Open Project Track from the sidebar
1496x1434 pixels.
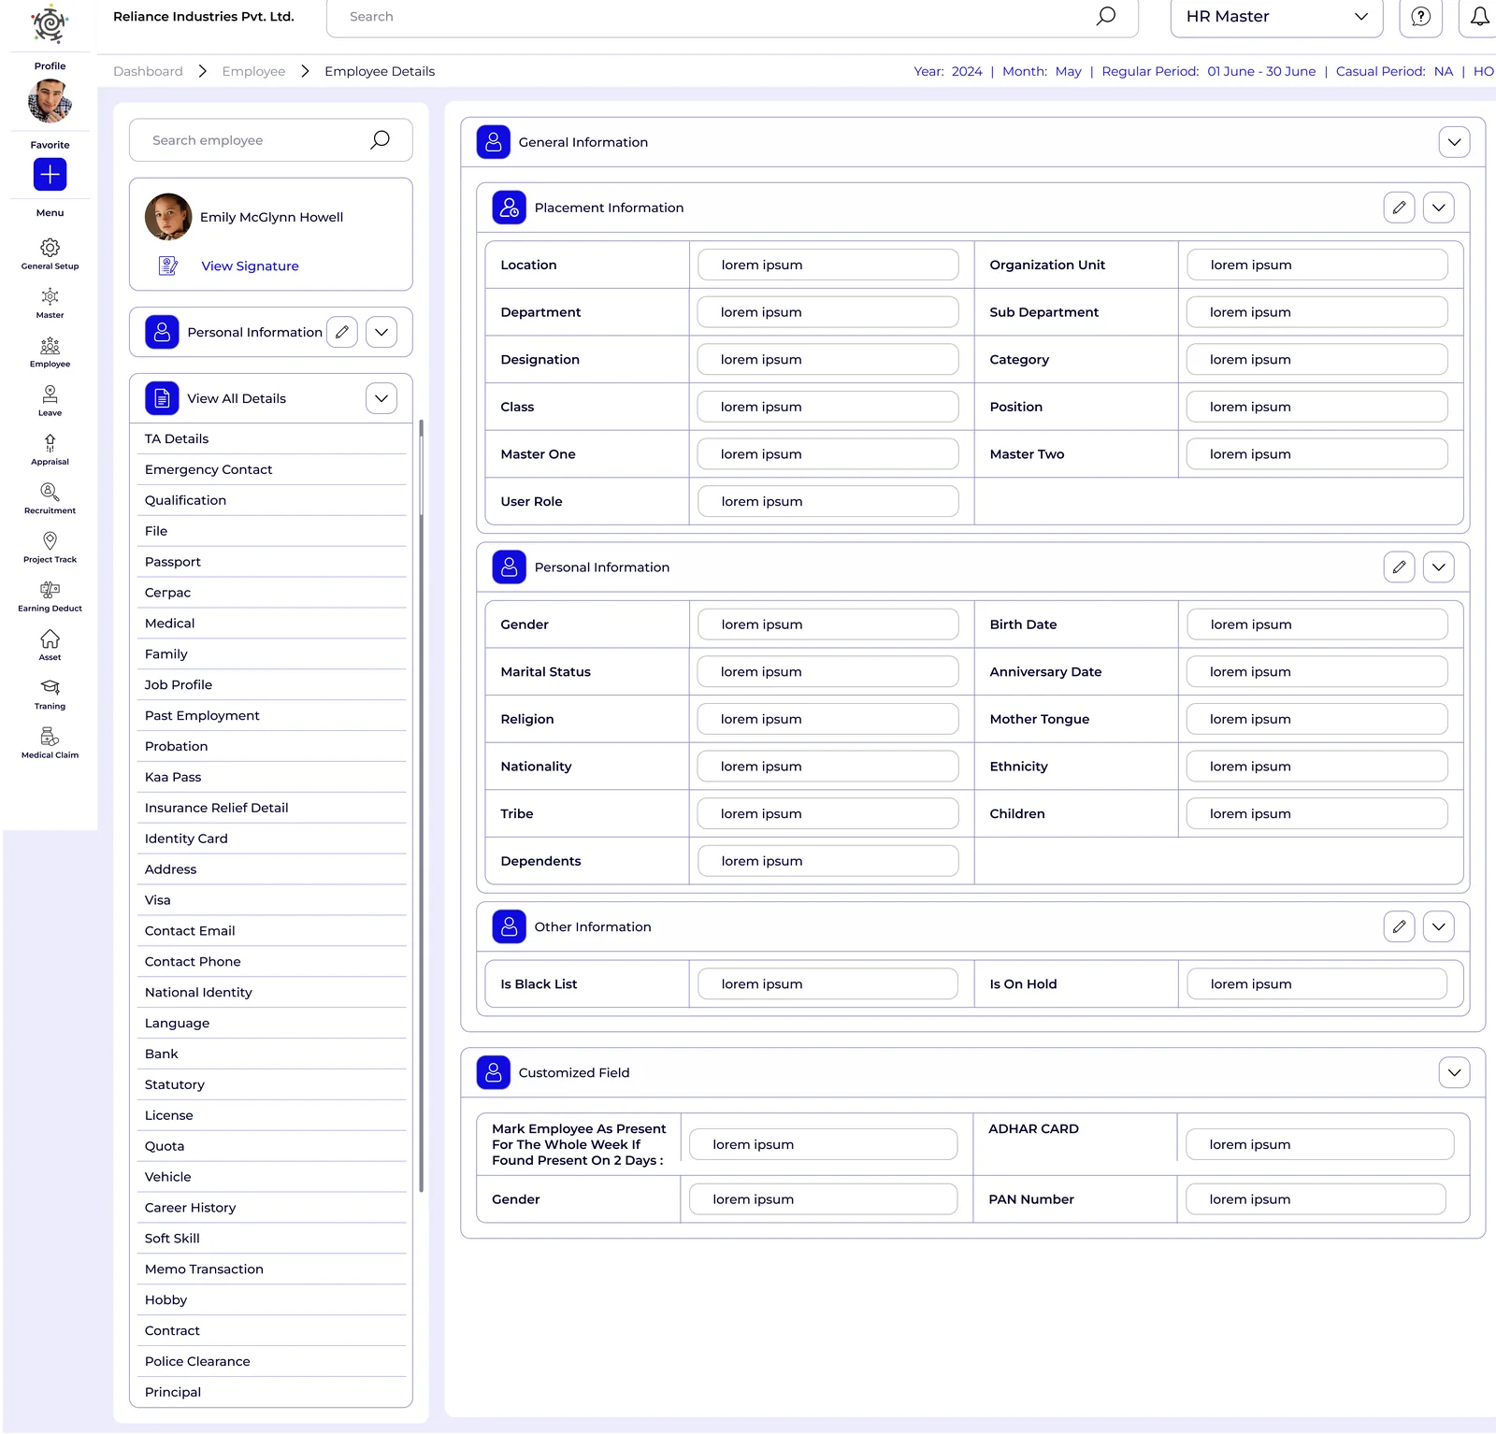pyautogui.click(x=50, y=547)
